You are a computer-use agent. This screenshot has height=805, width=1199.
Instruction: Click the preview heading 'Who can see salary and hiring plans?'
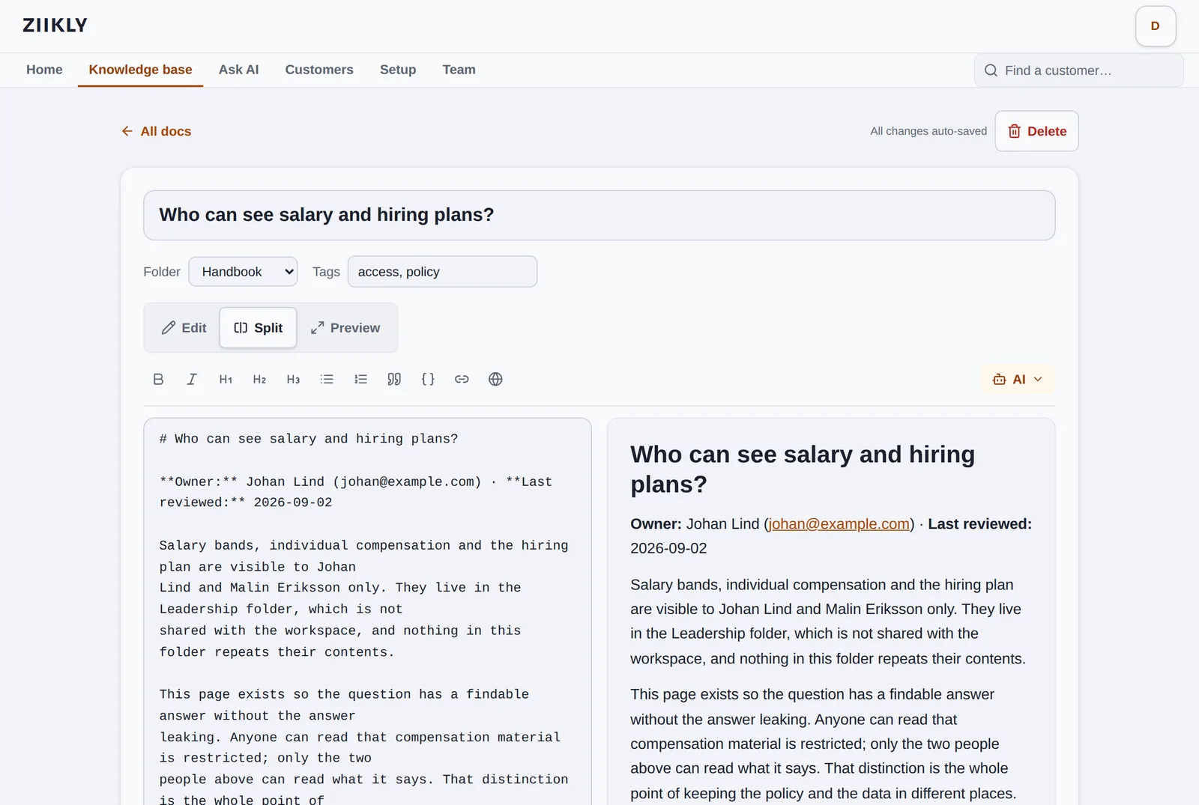[803, 470]
